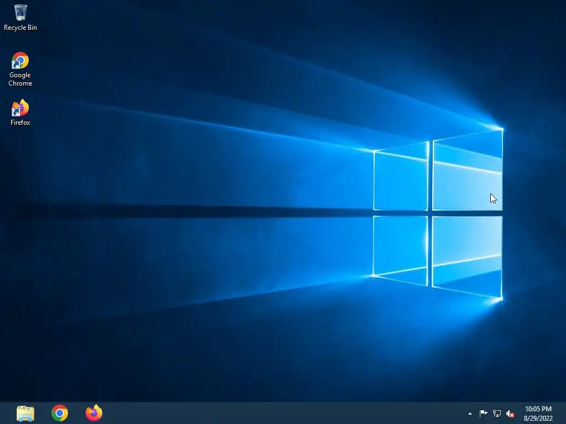Launch Chrome from the taskbar
This screenshot has height=424, width=566.
[60, 413]
